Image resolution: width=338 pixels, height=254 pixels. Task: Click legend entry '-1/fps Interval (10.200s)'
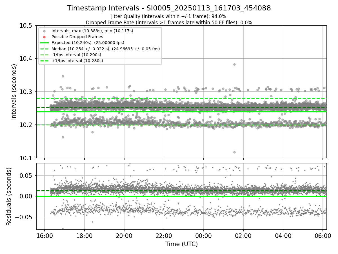click(x=76, y=55)
